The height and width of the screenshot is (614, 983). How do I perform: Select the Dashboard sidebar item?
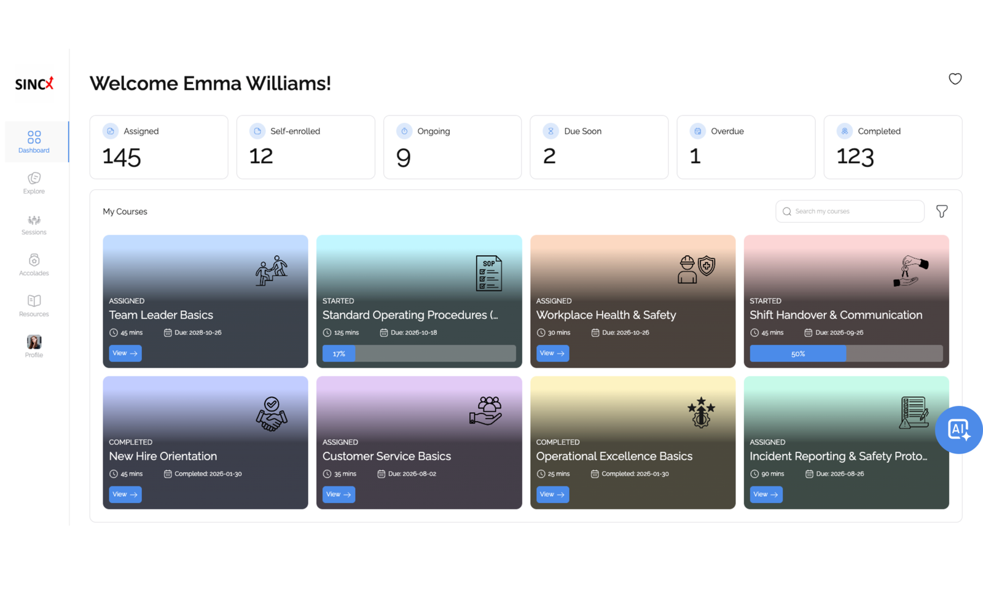click(x=34, y=142)
